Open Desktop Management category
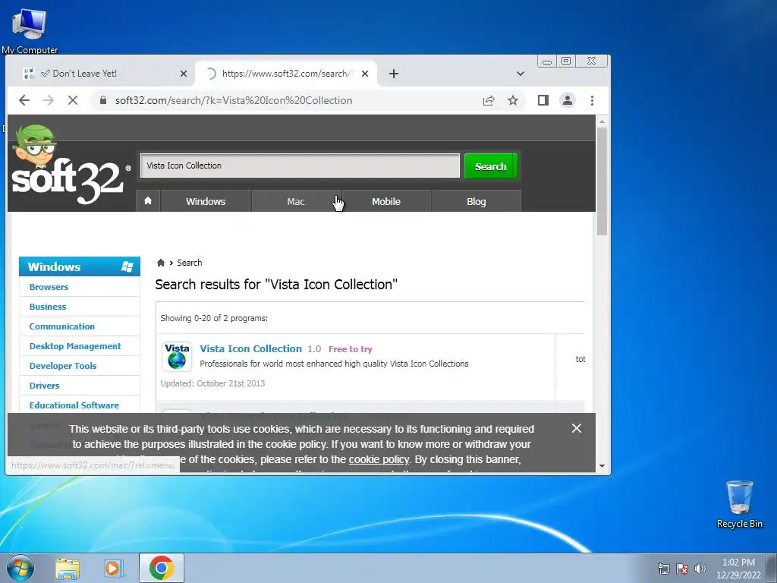This screenshot has width=777, height=583. click(x=75, y=346)
